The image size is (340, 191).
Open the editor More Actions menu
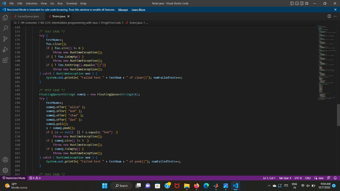pos(334,16)
